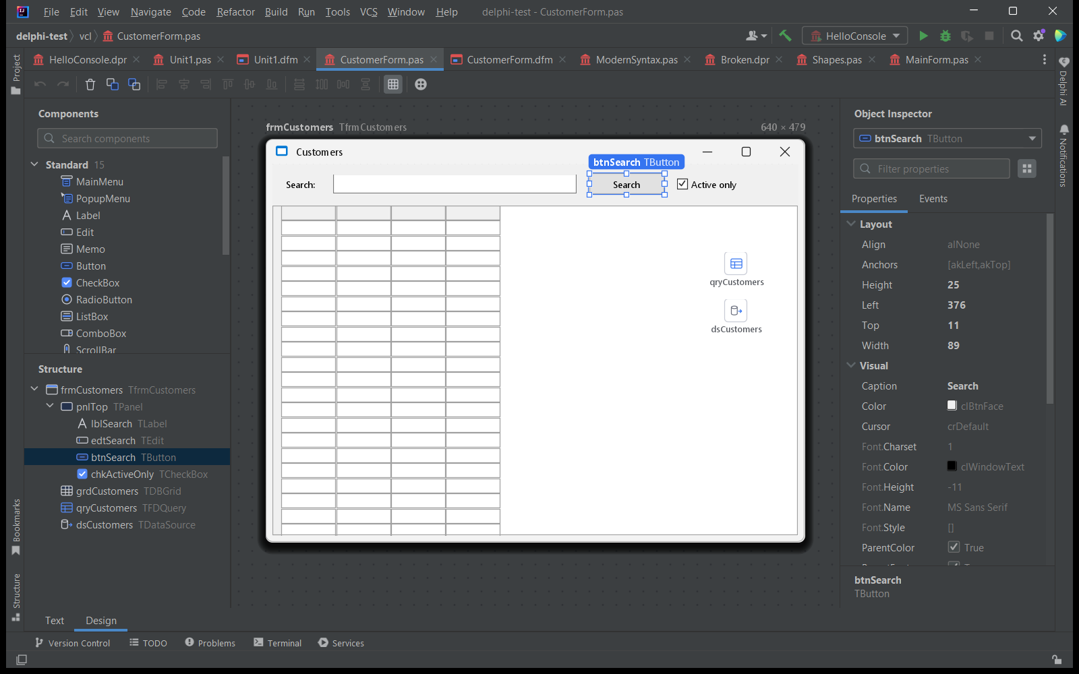This screenshot has width=1079, height=674.
Task: Open the Refactor menu
Action: pos(236,11)
